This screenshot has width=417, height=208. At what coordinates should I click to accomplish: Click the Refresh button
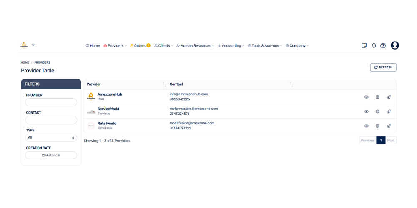(x=383, y=67)
